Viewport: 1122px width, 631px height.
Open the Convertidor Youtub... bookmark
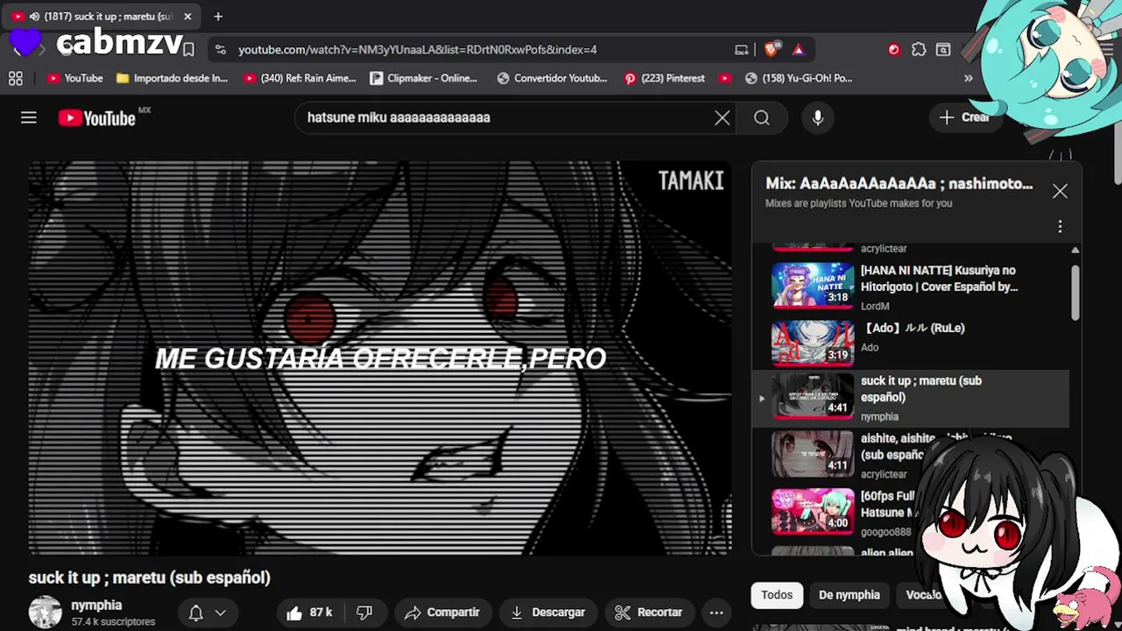coord(552,78)
